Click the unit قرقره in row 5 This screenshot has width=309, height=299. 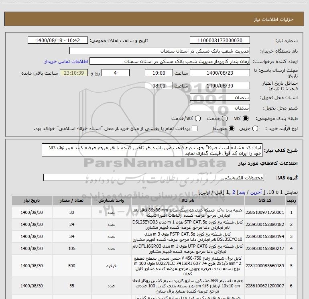coord(111,266)
